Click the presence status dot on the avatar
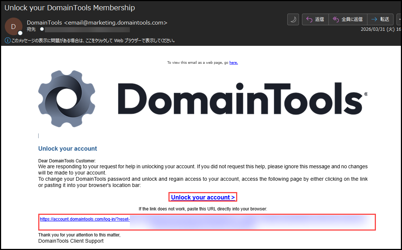The image size is (402, 250). click(x=20, y=33)
